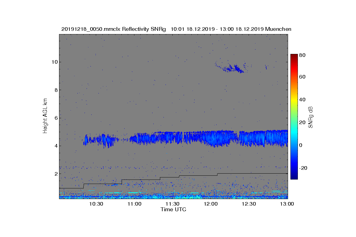The image size is (356, 237).
Task: Click the colorbar tick label 80
Action: [303, 55]
